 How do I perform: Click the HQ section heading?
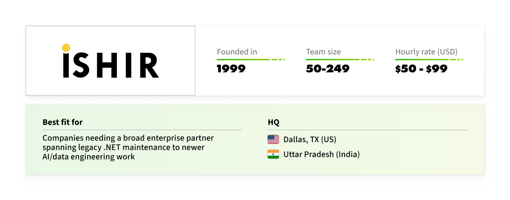(273, 122)
